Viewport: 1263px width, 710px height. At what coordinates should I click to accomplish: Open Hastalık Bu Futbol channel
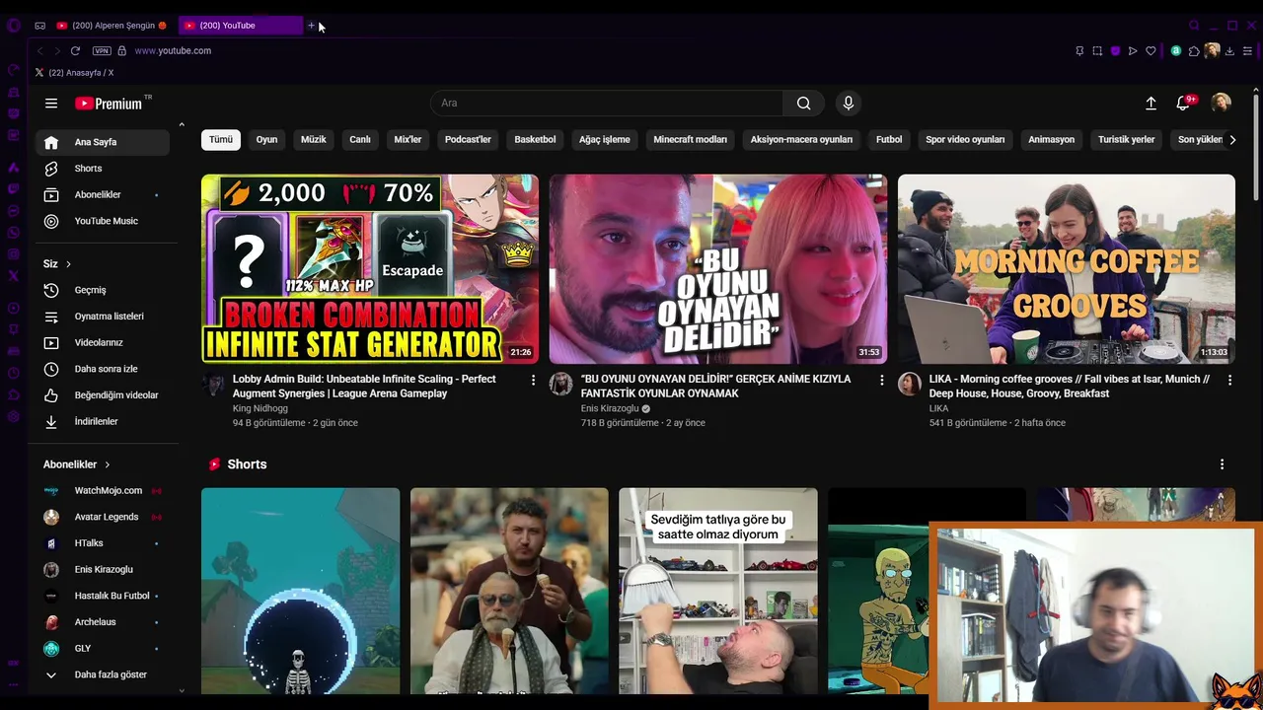click(x=103, y=596)
